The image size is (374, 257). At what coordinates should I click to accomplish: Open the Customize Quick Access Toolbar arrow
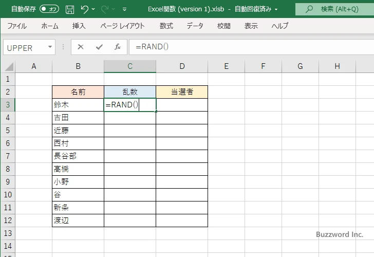click(124, 9)
